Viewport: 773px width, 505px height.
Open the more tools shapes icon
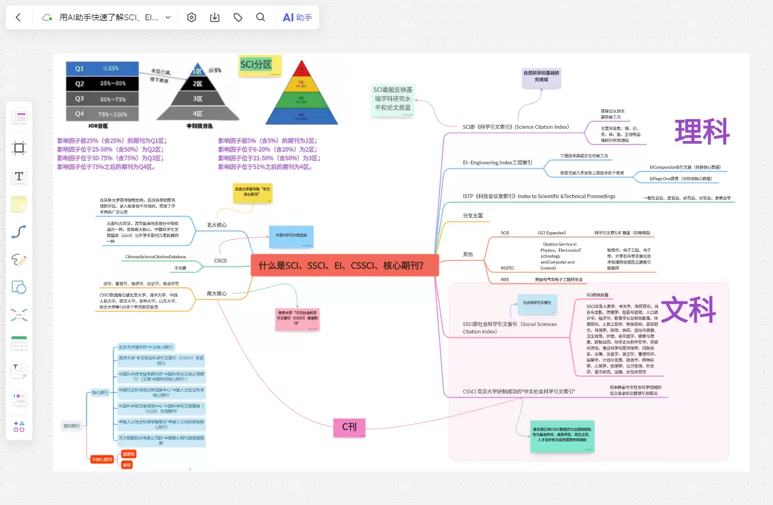(19, 426)
